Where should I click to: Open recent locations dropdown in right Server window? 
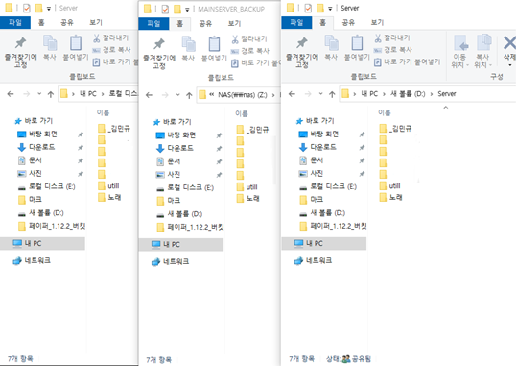320,94
